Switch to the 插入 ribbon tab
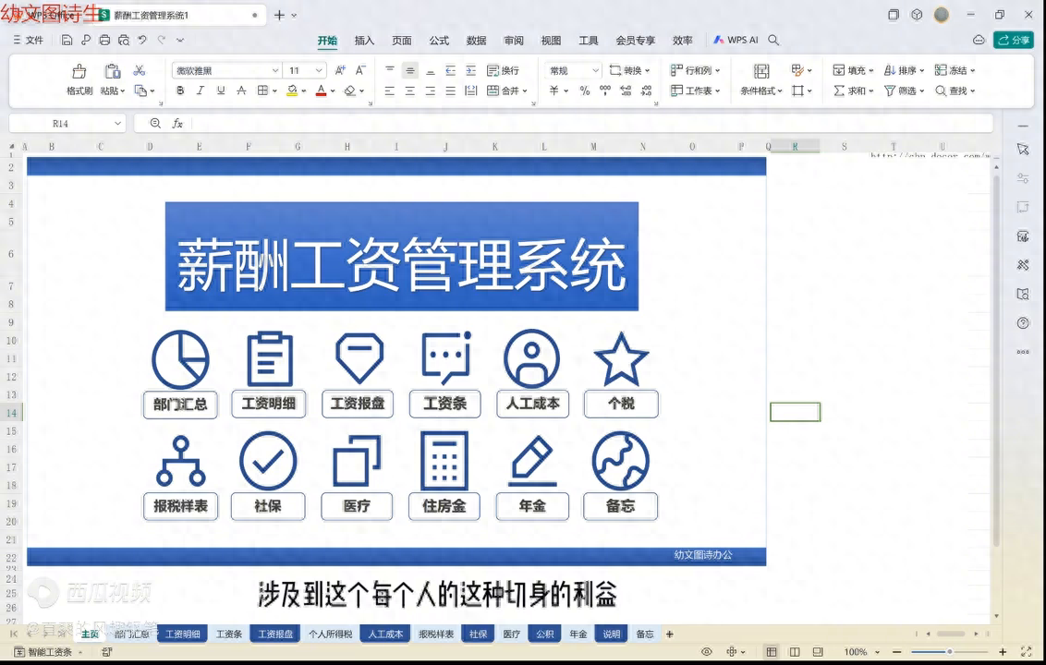The image size is (1046, 665). (x=364, y=41)
